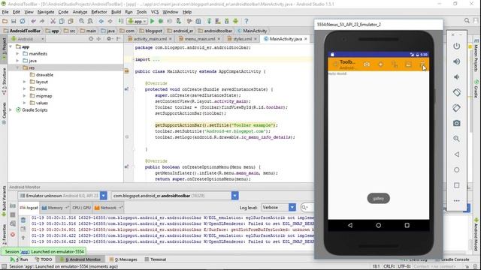
Task: Open the File menu
Action: tap(5, 12)
